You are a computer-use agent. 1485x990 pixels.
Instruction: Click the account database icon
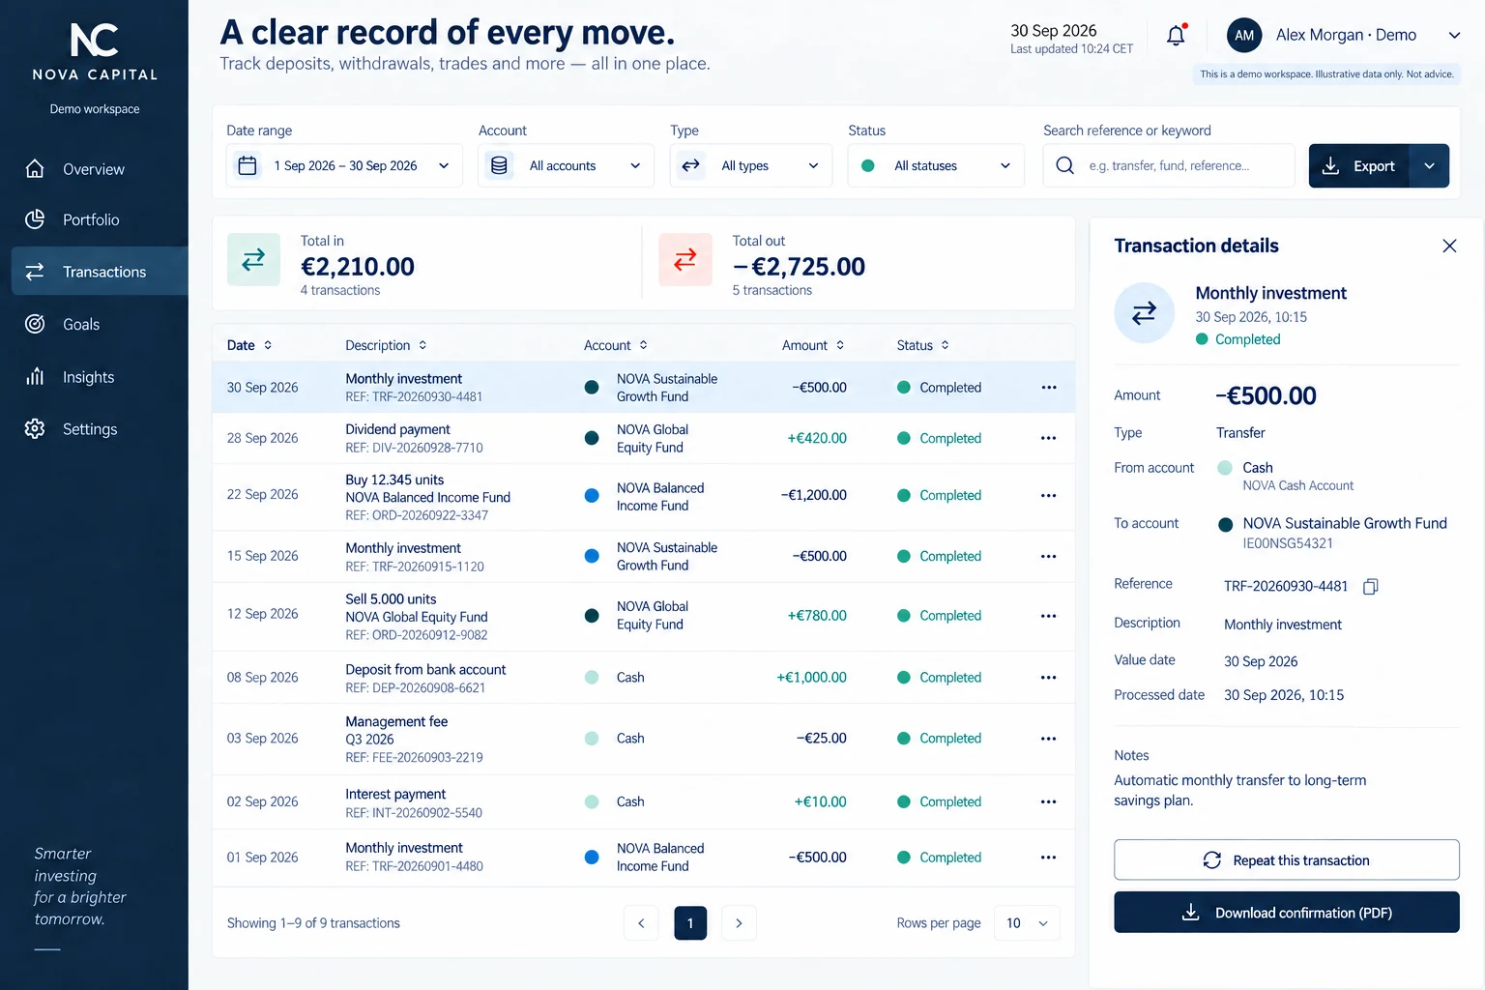[499, 165]
